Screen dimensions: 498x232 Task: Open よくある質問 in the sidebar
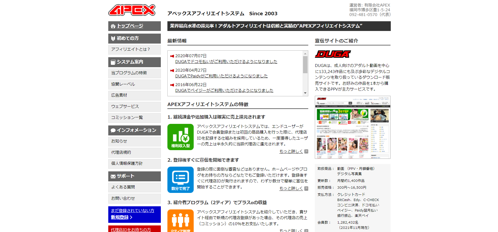point(135,187)
